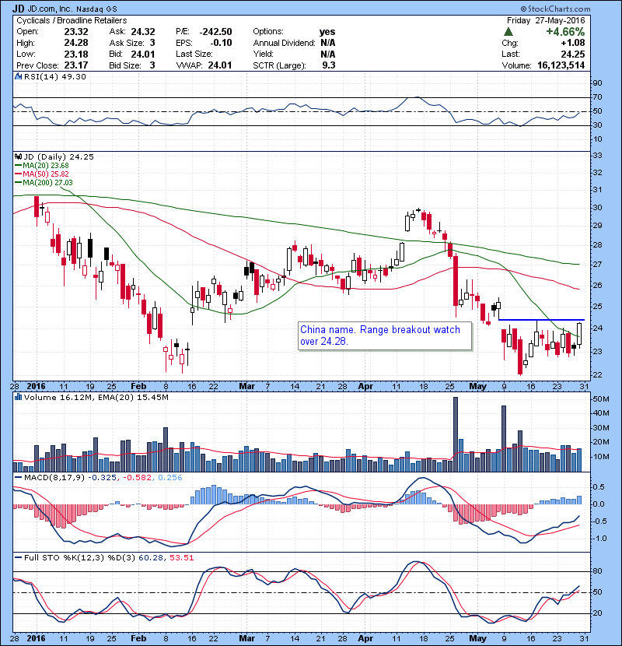
Task: Click the MACD signal value -0.582
Action: coord(137,478)
